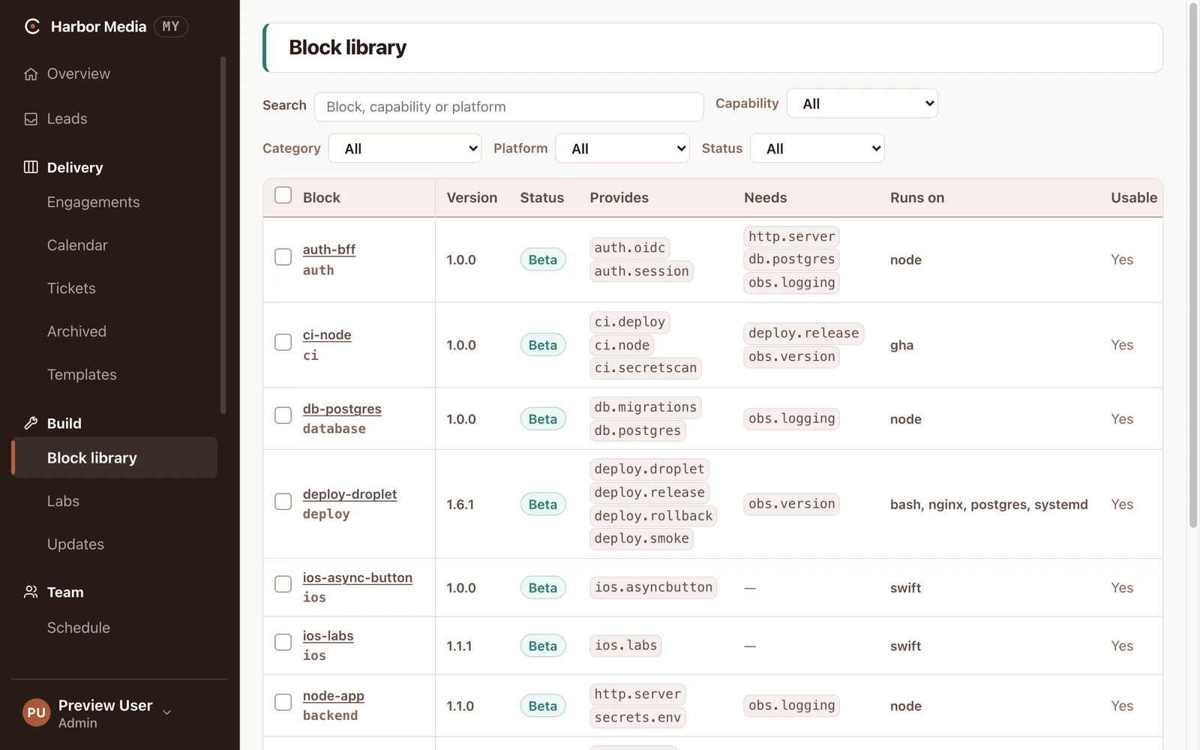
Task: Expand the Preview User account chevron
Action: [167, 712]
